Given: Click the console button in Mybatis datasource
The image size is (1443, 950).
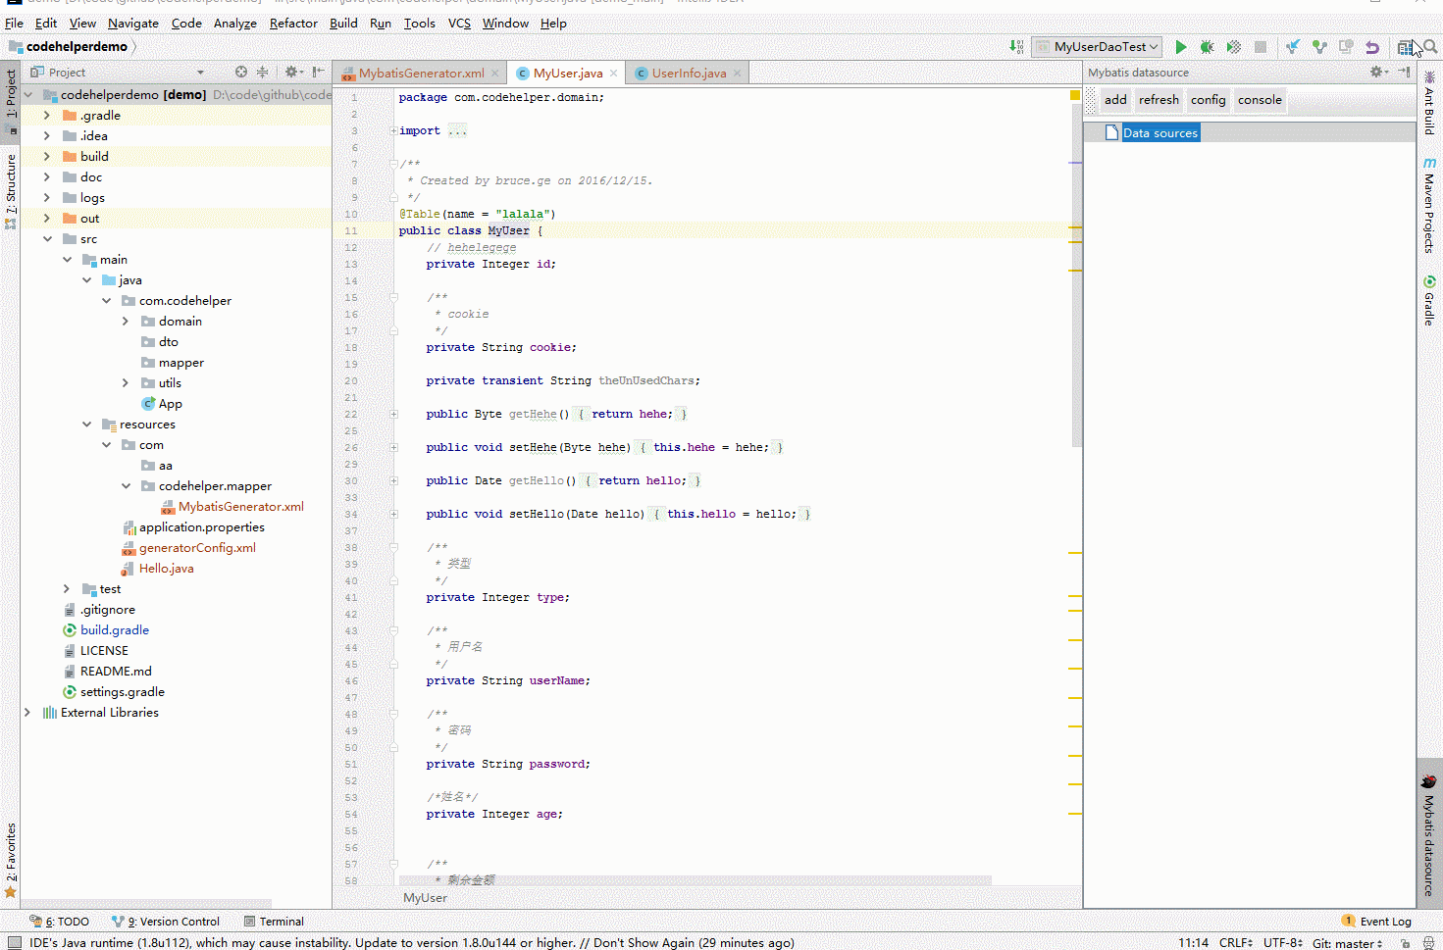Looking at the screenshot, I should [1260, 100].
